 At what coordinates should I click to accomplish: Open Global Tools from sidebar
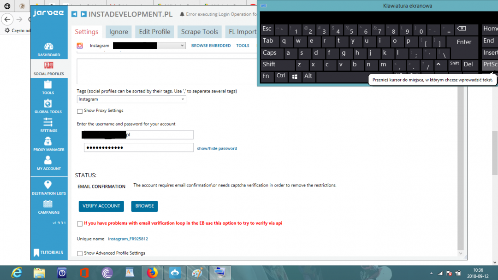[x=48, y=105]
